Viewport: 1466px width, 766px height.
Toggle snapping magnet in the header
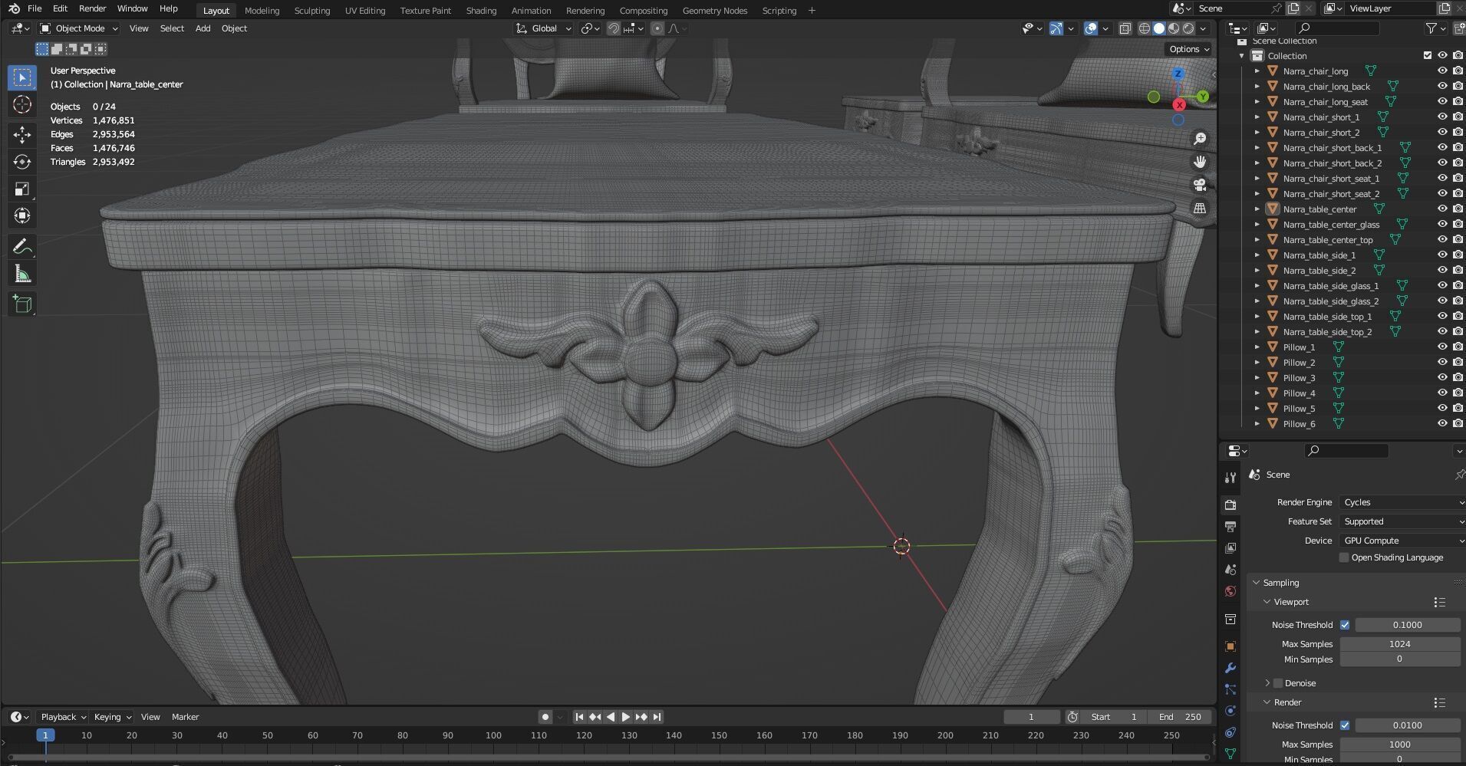(x=613, y=28)
